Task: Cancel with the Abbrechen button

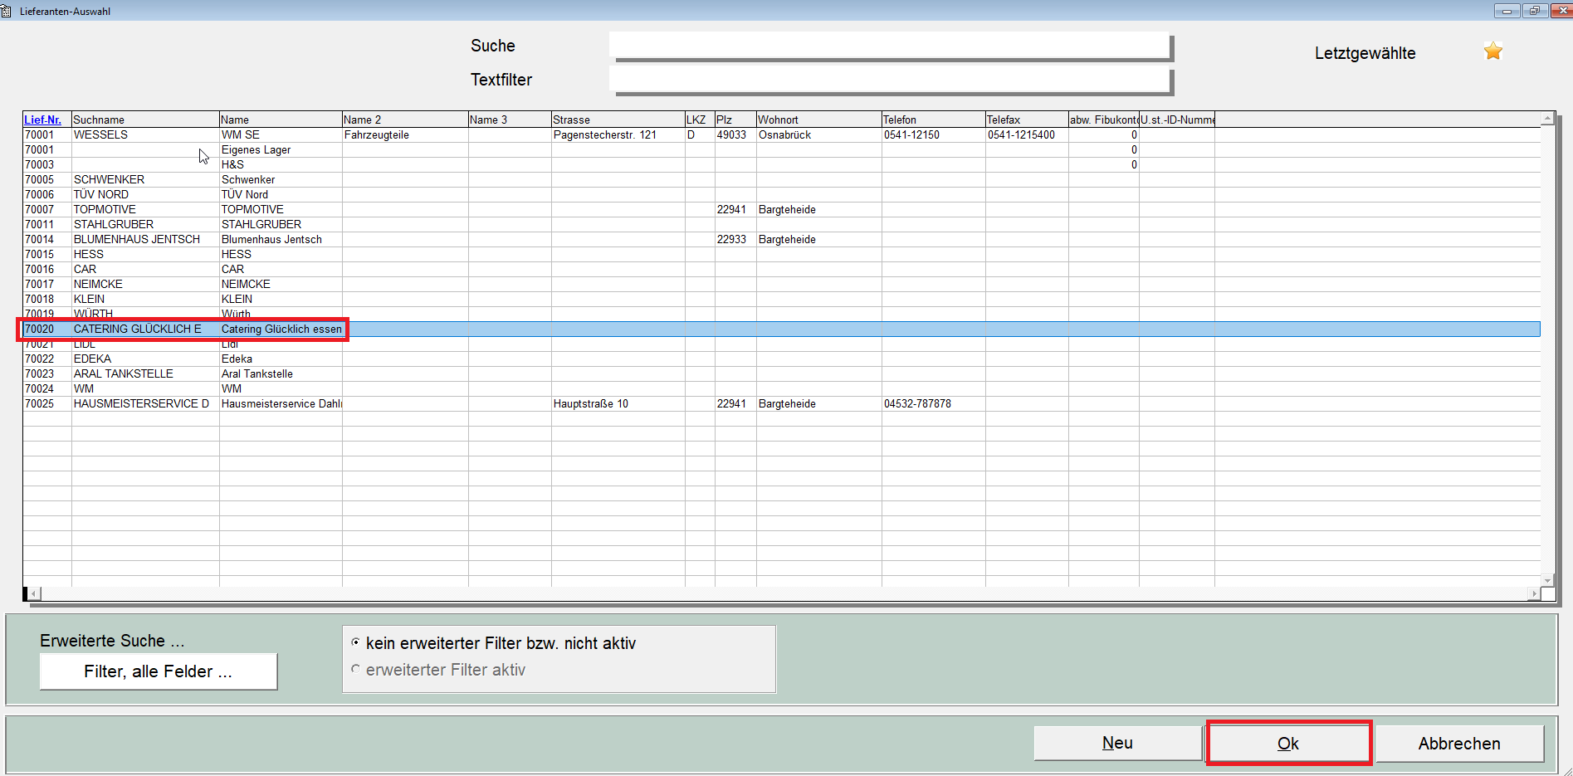Action: pyautogui.click(x=1459, y=743)
